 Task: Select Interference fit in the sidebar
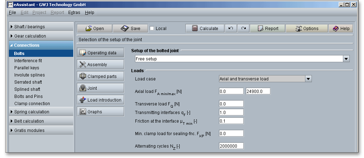tap(28, 61)
